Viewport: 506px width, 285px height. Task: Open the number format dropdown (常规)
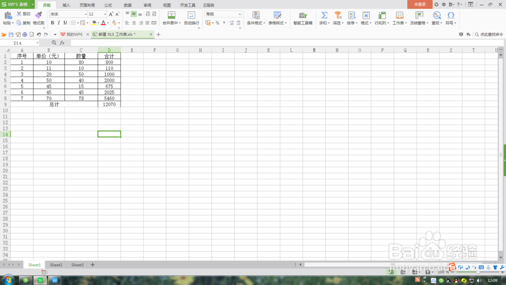tap(239, 14)
